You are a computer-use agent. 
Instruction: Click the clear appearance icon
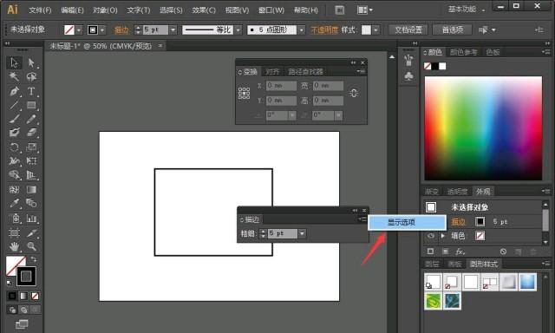tap(503, 251)
